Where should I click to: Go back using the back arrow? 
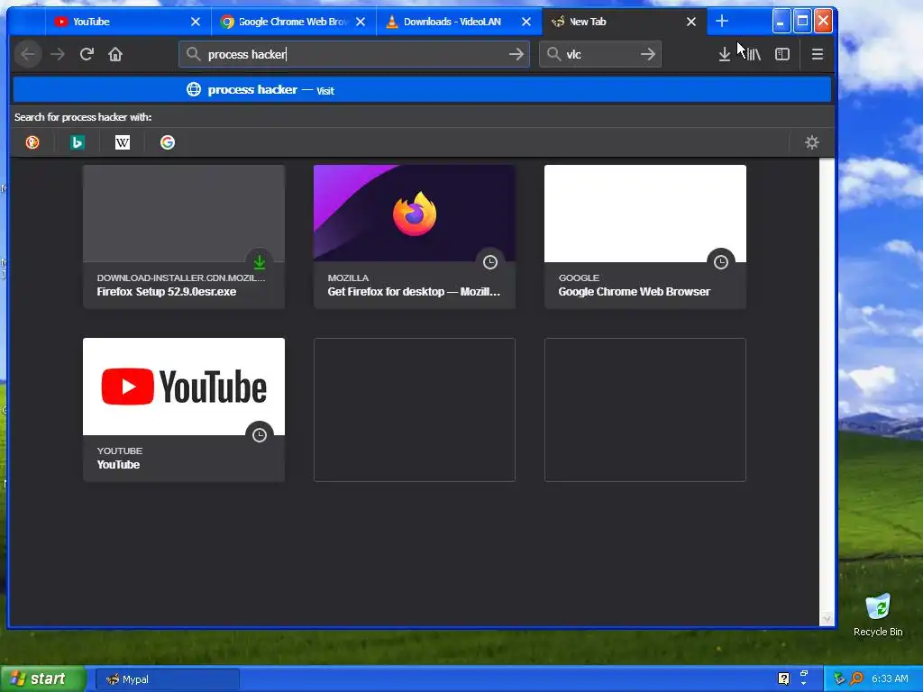(x=28, y=54)
